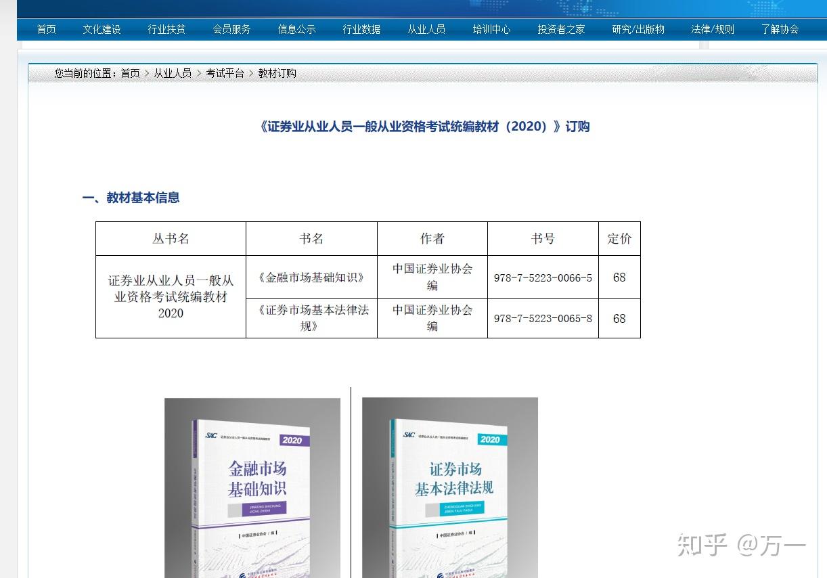Open the 行业扶贫 menu item
Image resolution: width=827 pixels, height=578 pixels.
click(x=166, y=29)
